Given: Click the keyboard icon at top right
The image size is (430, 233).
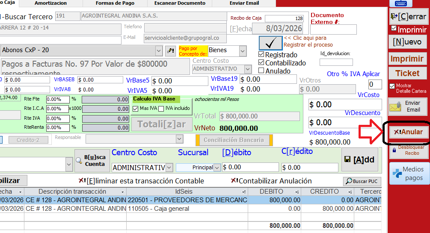Looking at the screenshot, I should (x=401, y=3).
